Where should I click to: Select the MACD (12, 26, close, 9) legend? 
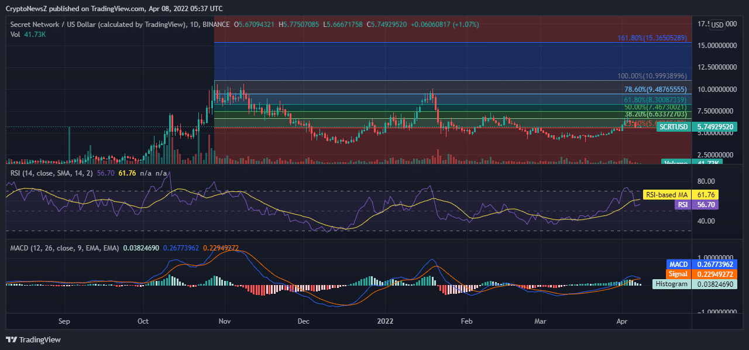pos(64,248)
